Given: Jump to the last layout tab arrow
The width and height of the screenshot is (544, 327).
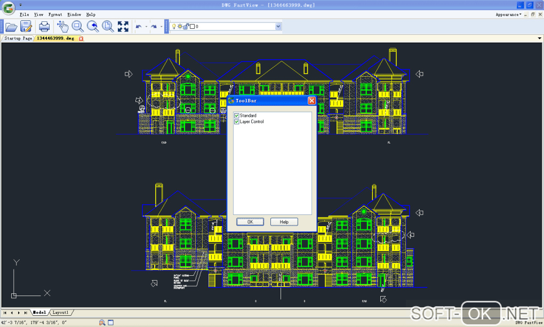Looking at the screenshot, I should [x=25, y=313].
